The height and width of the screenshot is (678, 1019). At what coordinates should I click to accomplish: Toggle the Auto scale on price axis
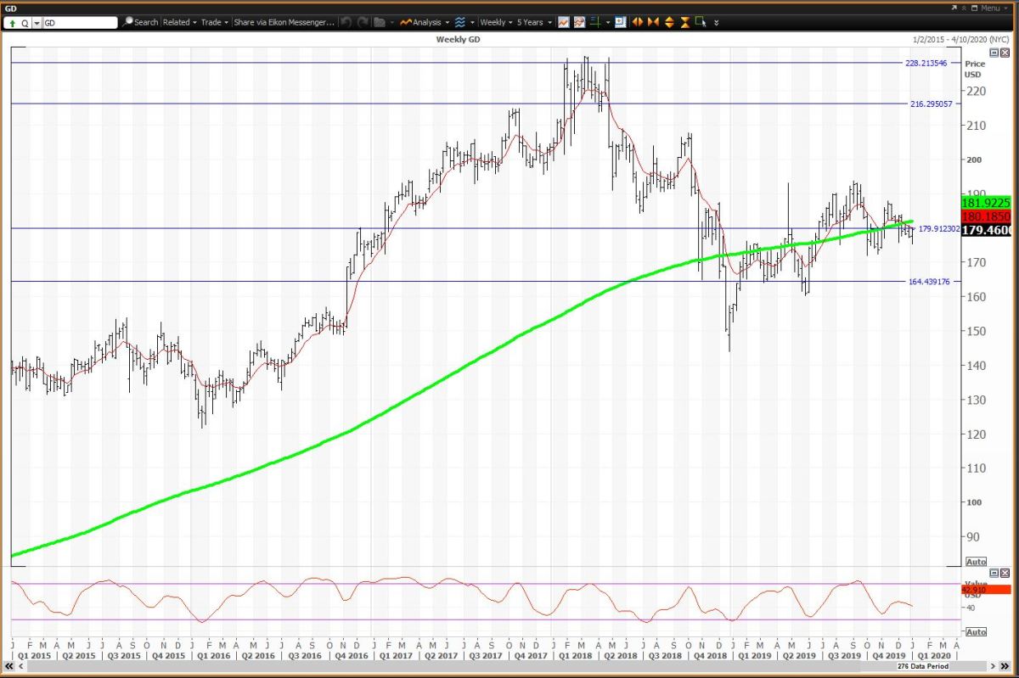point(976,562)
